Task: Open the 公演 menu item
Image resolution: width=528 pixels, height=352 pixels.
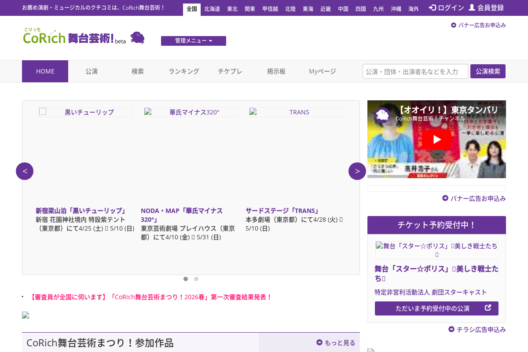Action: pos(92,71)
